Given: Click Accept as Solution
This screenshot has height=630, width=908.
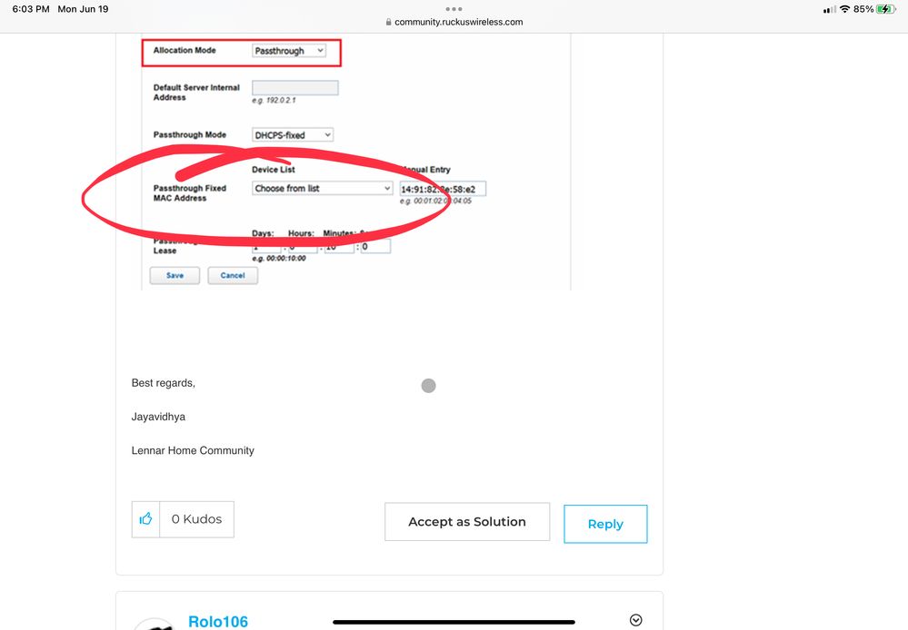Looking at the screenshot, I should (467, 522).
